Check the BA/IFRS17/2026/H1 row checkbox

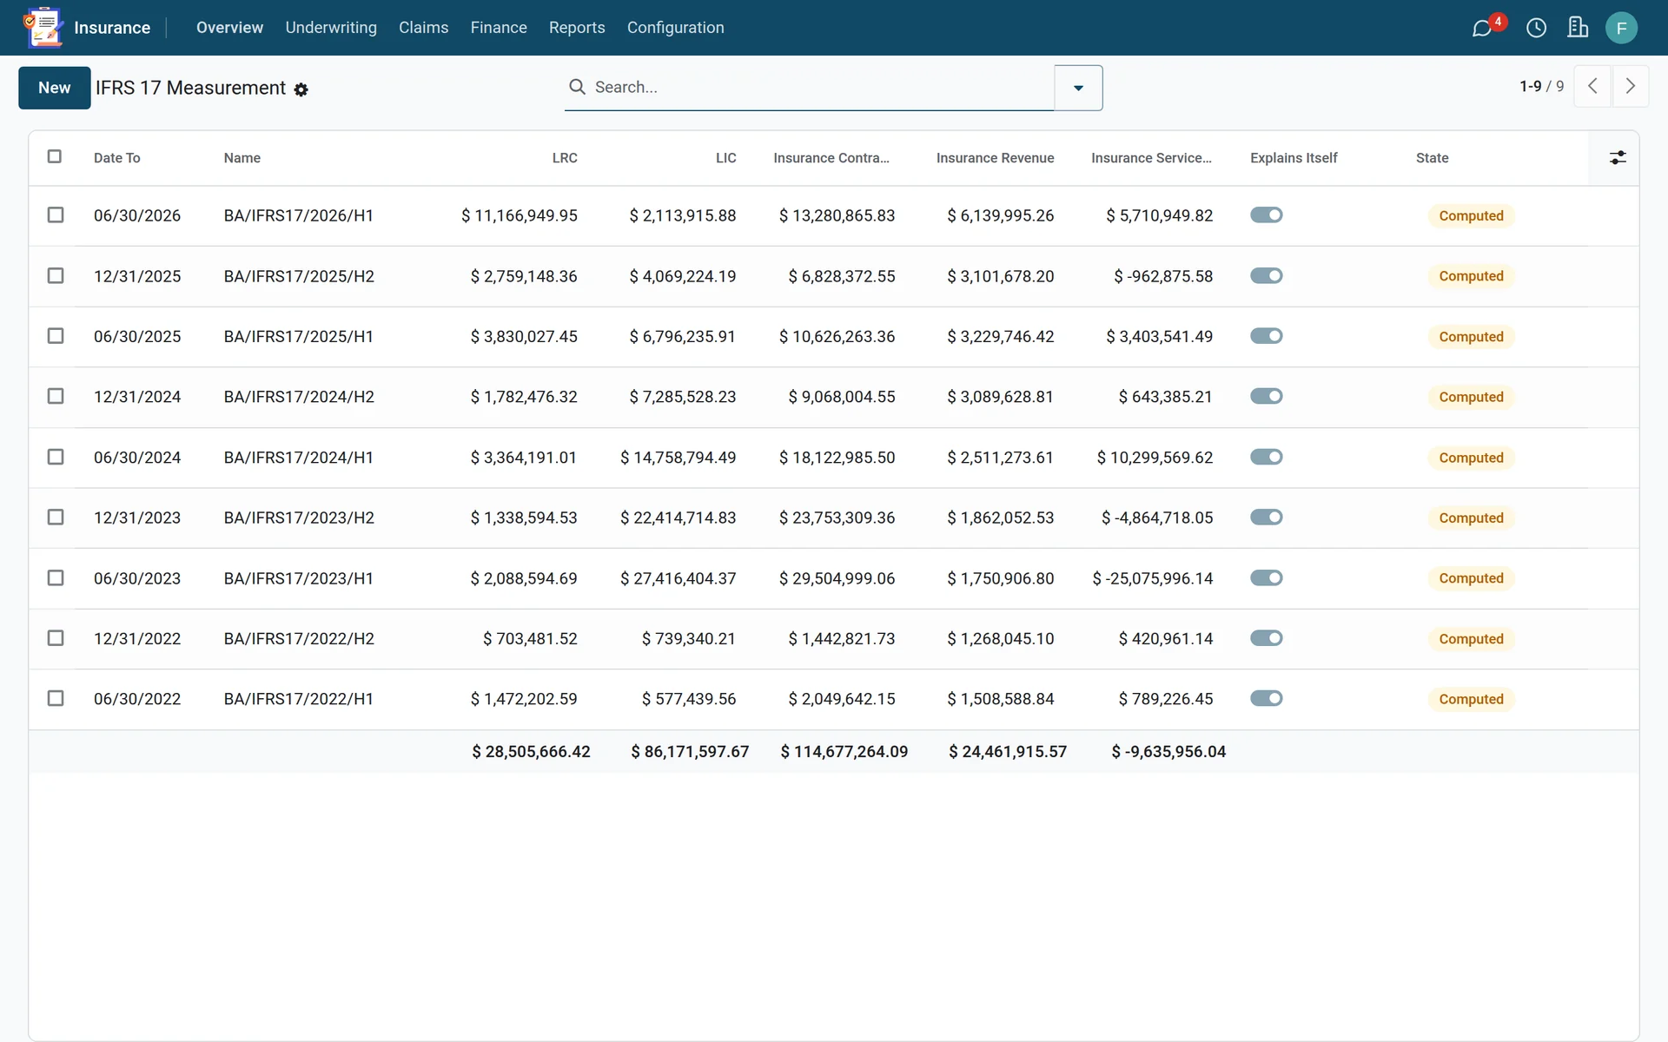click(56, 214)
